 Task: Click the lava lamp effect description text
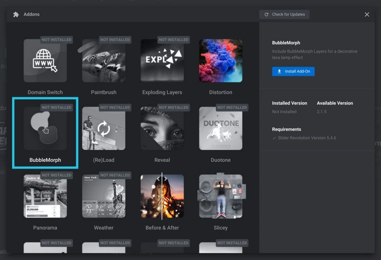click(315, 54)
